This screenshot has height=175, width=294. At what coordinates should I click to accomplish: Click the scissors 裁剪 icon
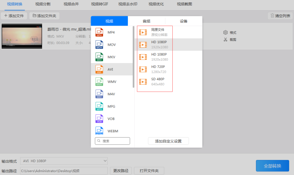[x=225, y=39]
